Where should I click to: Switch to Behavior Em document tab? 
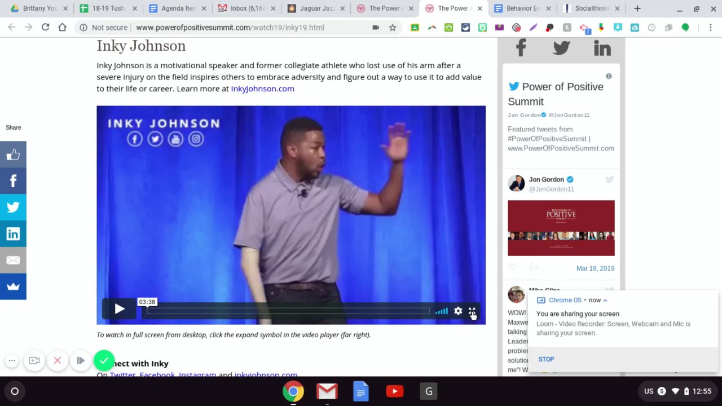tap(522, 8)
